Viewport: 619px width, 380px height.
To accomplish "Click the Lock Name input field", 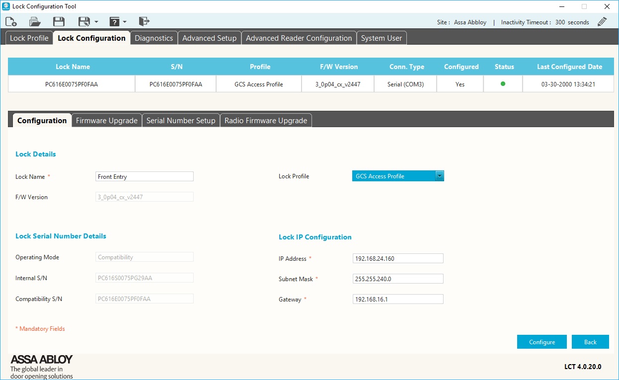I will [x=144, y=177].
